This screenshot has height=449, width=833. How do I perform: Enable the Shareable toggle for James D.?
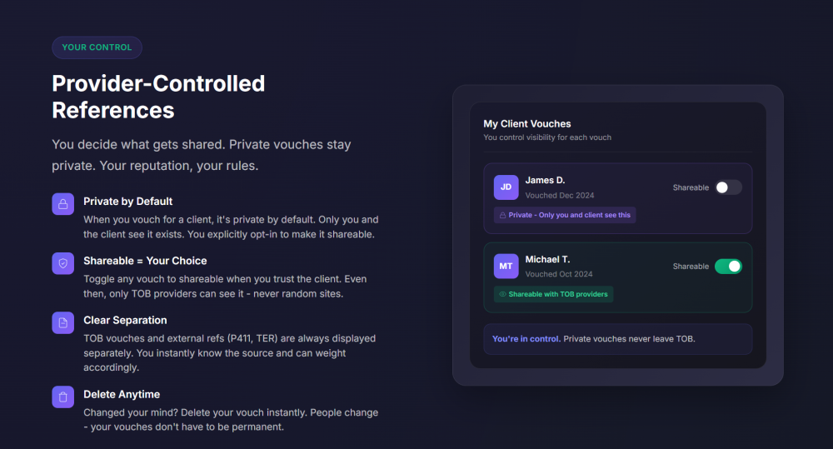(x=728, y=187)
